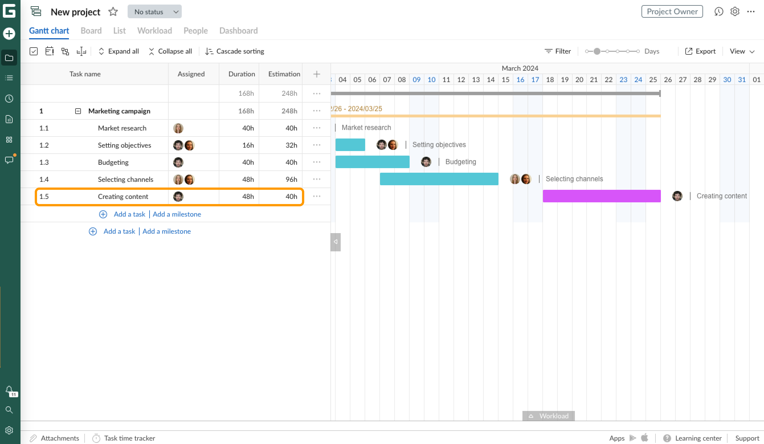This screenshot has width=764, height=444.
Task: Click the task hierarchy toolbar icon
Action: point(65,51)
